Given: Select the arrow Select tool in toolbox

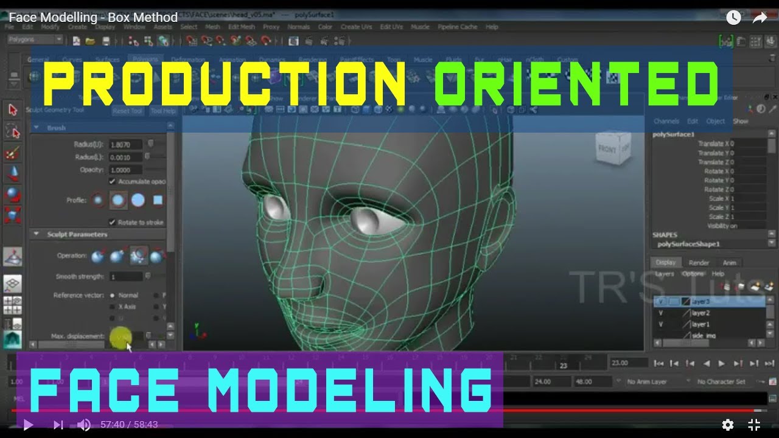Looking at the screenshot, I should [12, 109].
